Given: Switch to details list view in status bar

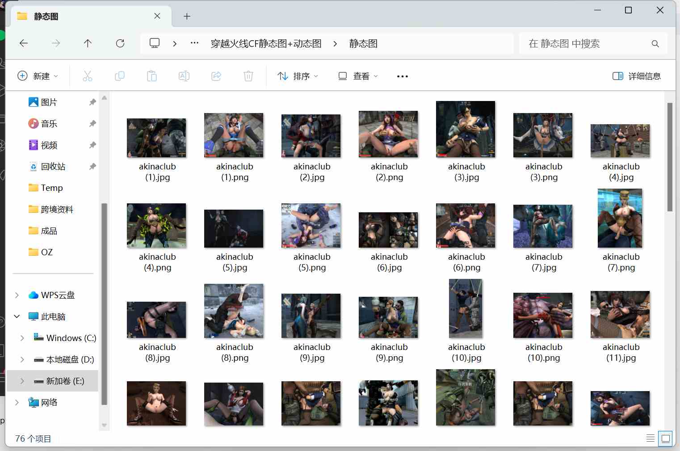Looking at the screenshot, I should click(x=651, y=438).
